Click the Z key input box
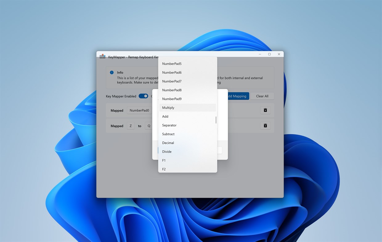Viewport: 382px width, 242px height. click(x=130, y=125)
